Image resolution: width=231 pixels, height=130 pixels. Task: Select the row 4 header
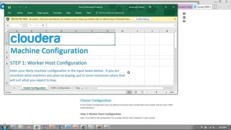coord(7,63)
